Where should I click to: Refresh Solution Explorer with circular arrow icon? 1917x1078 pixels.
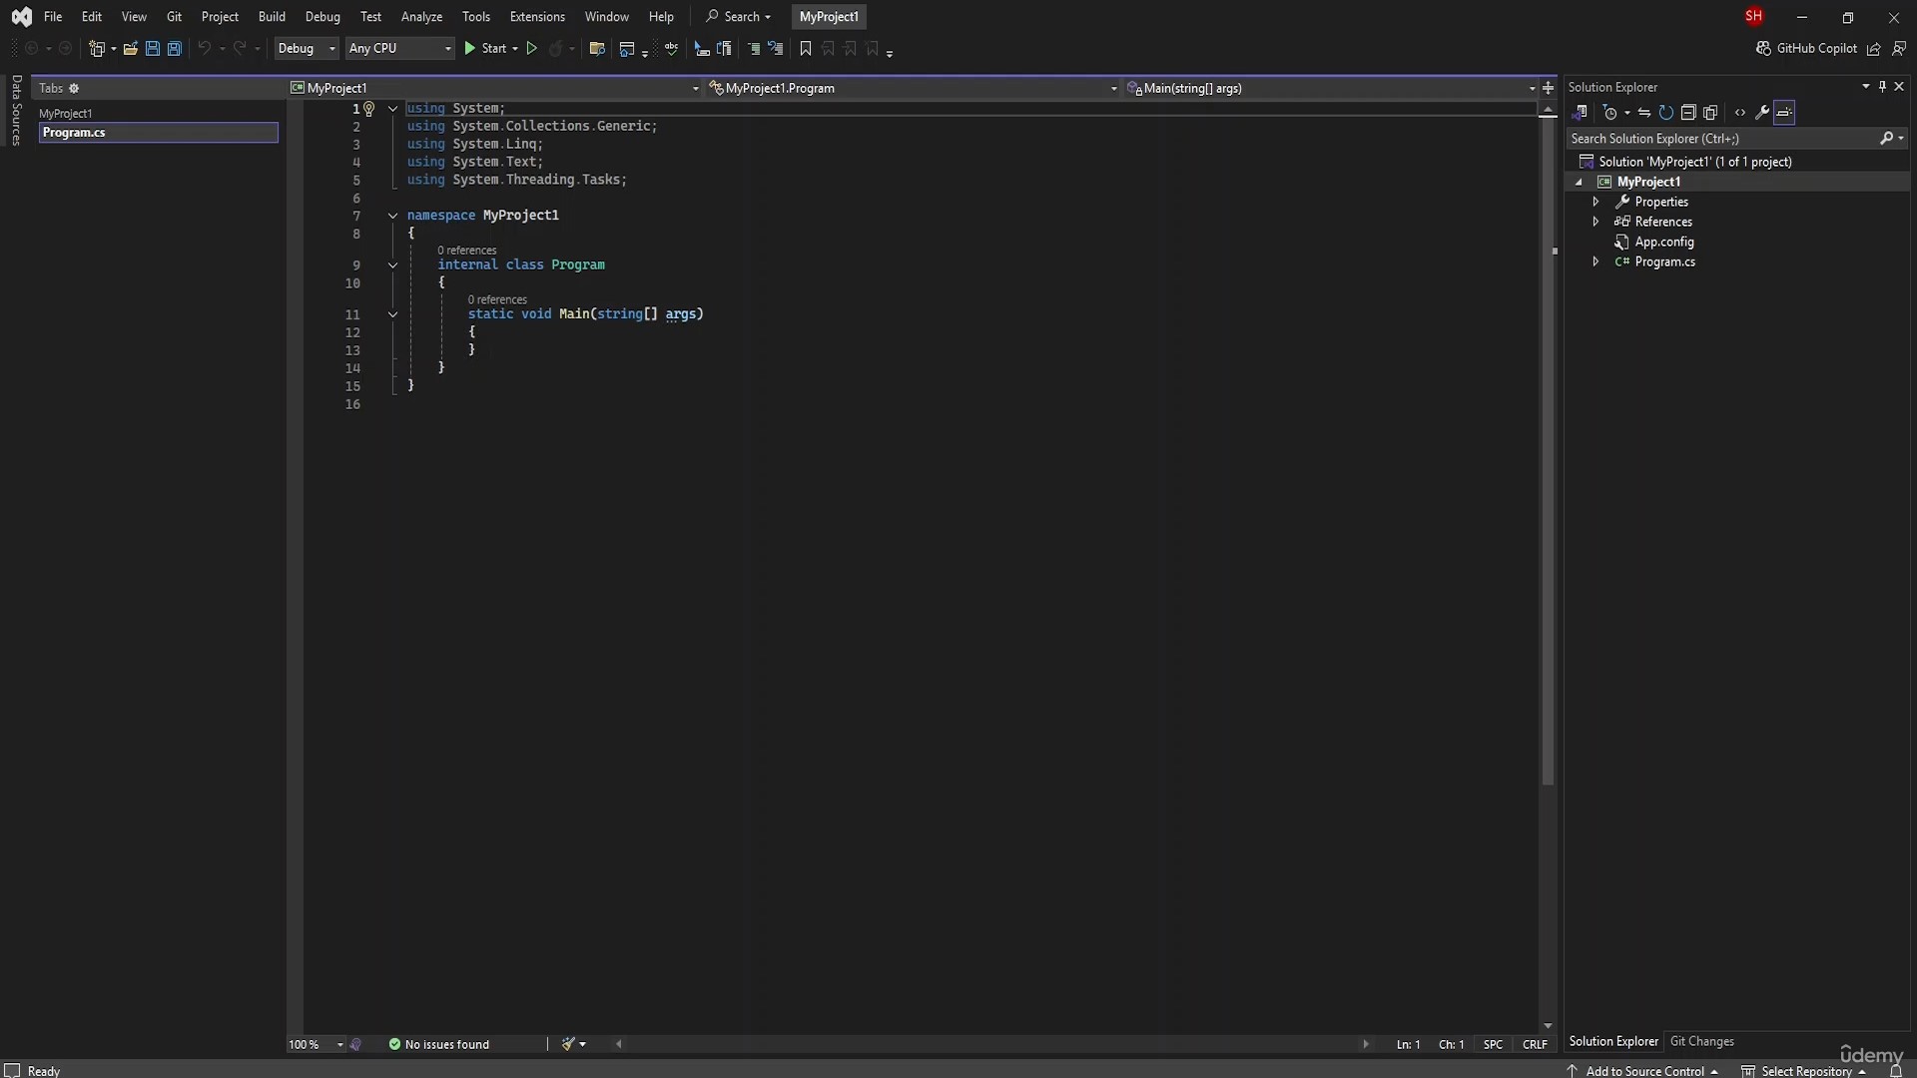1665,113
